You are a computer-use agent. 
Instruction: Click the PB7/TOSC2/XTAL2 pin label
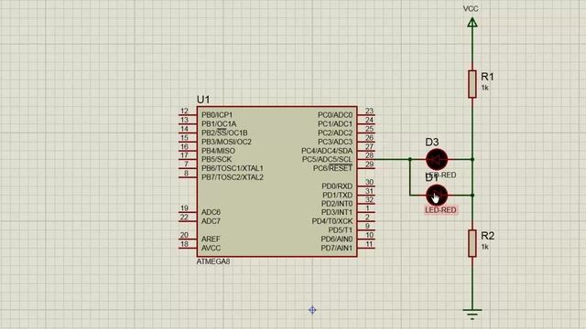coord(233,177)
